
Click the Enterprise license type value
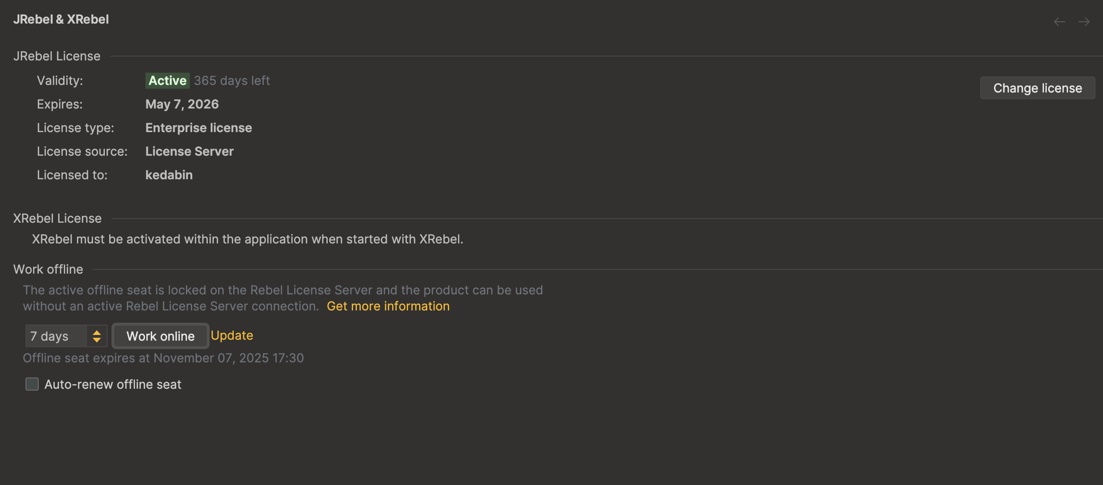[199, 128]
